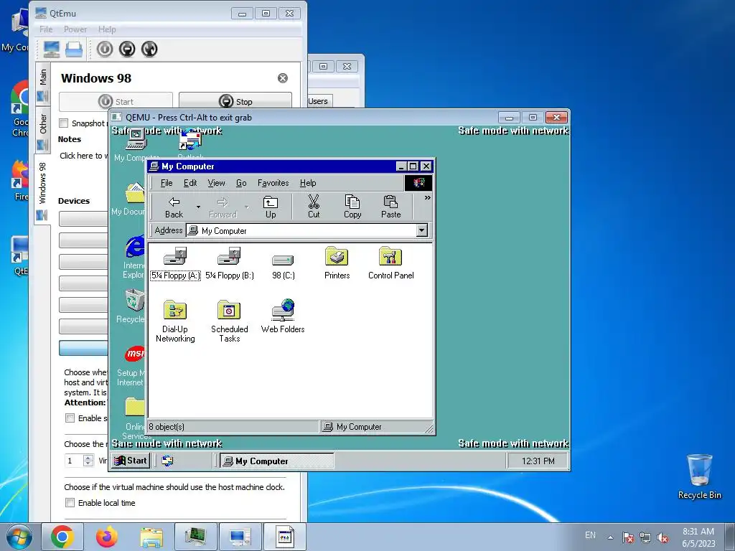Viewport: 735px width, 551px height.
Task: Open the Recycle Bin on Windows 7 desktop
Action: pos(699,476)
